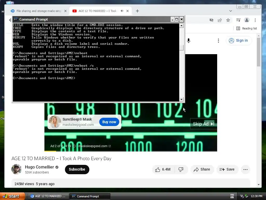The height and width of the screenshot is (200, 266).
Task: Click the video title AGE 12 TO MARRIED
Action: point(61,159)
